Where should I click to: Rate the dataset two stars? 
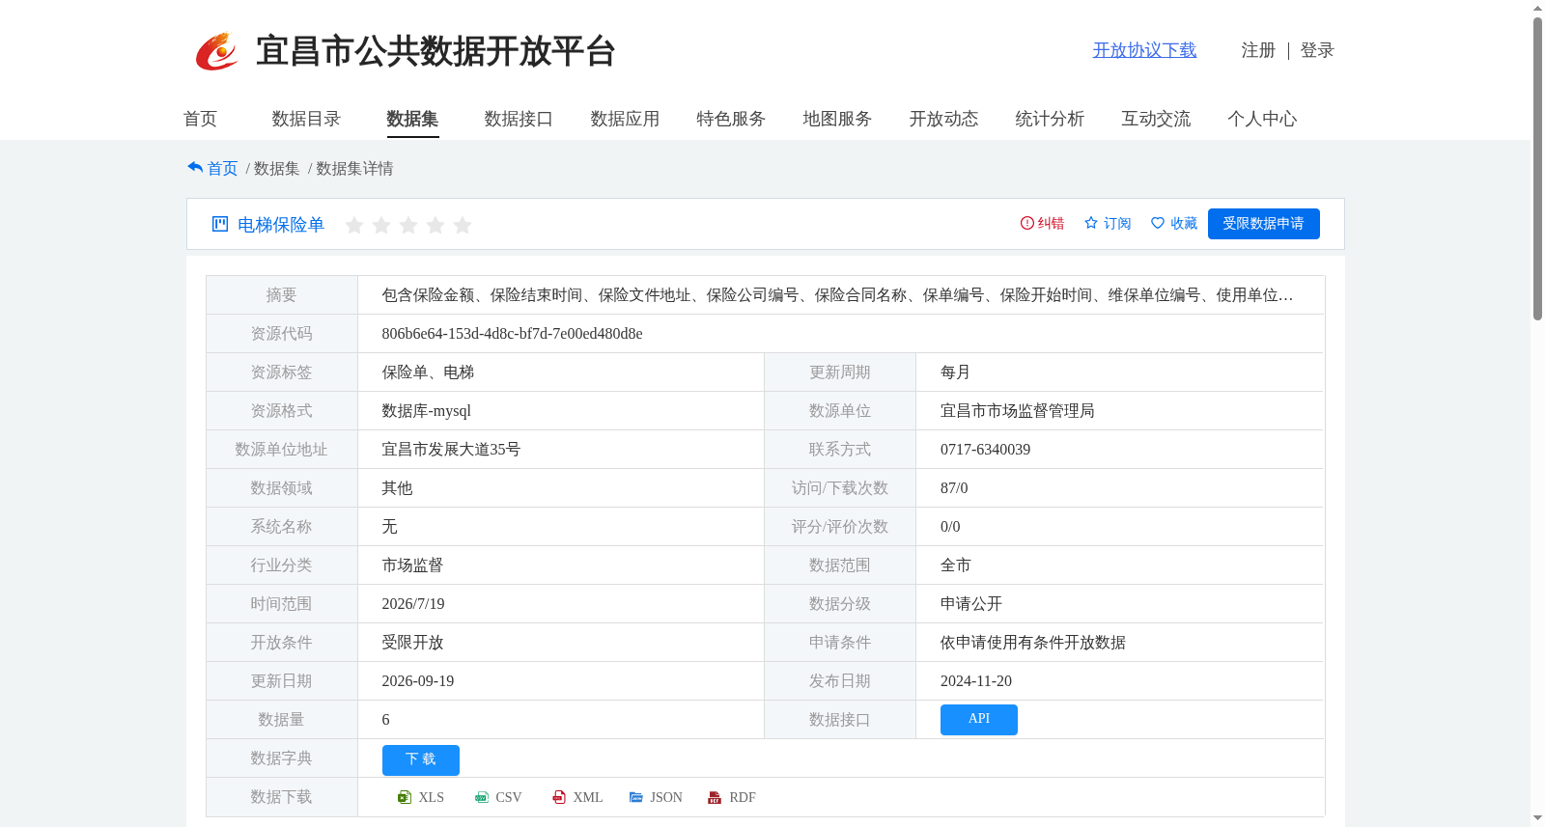coord(381,225)
